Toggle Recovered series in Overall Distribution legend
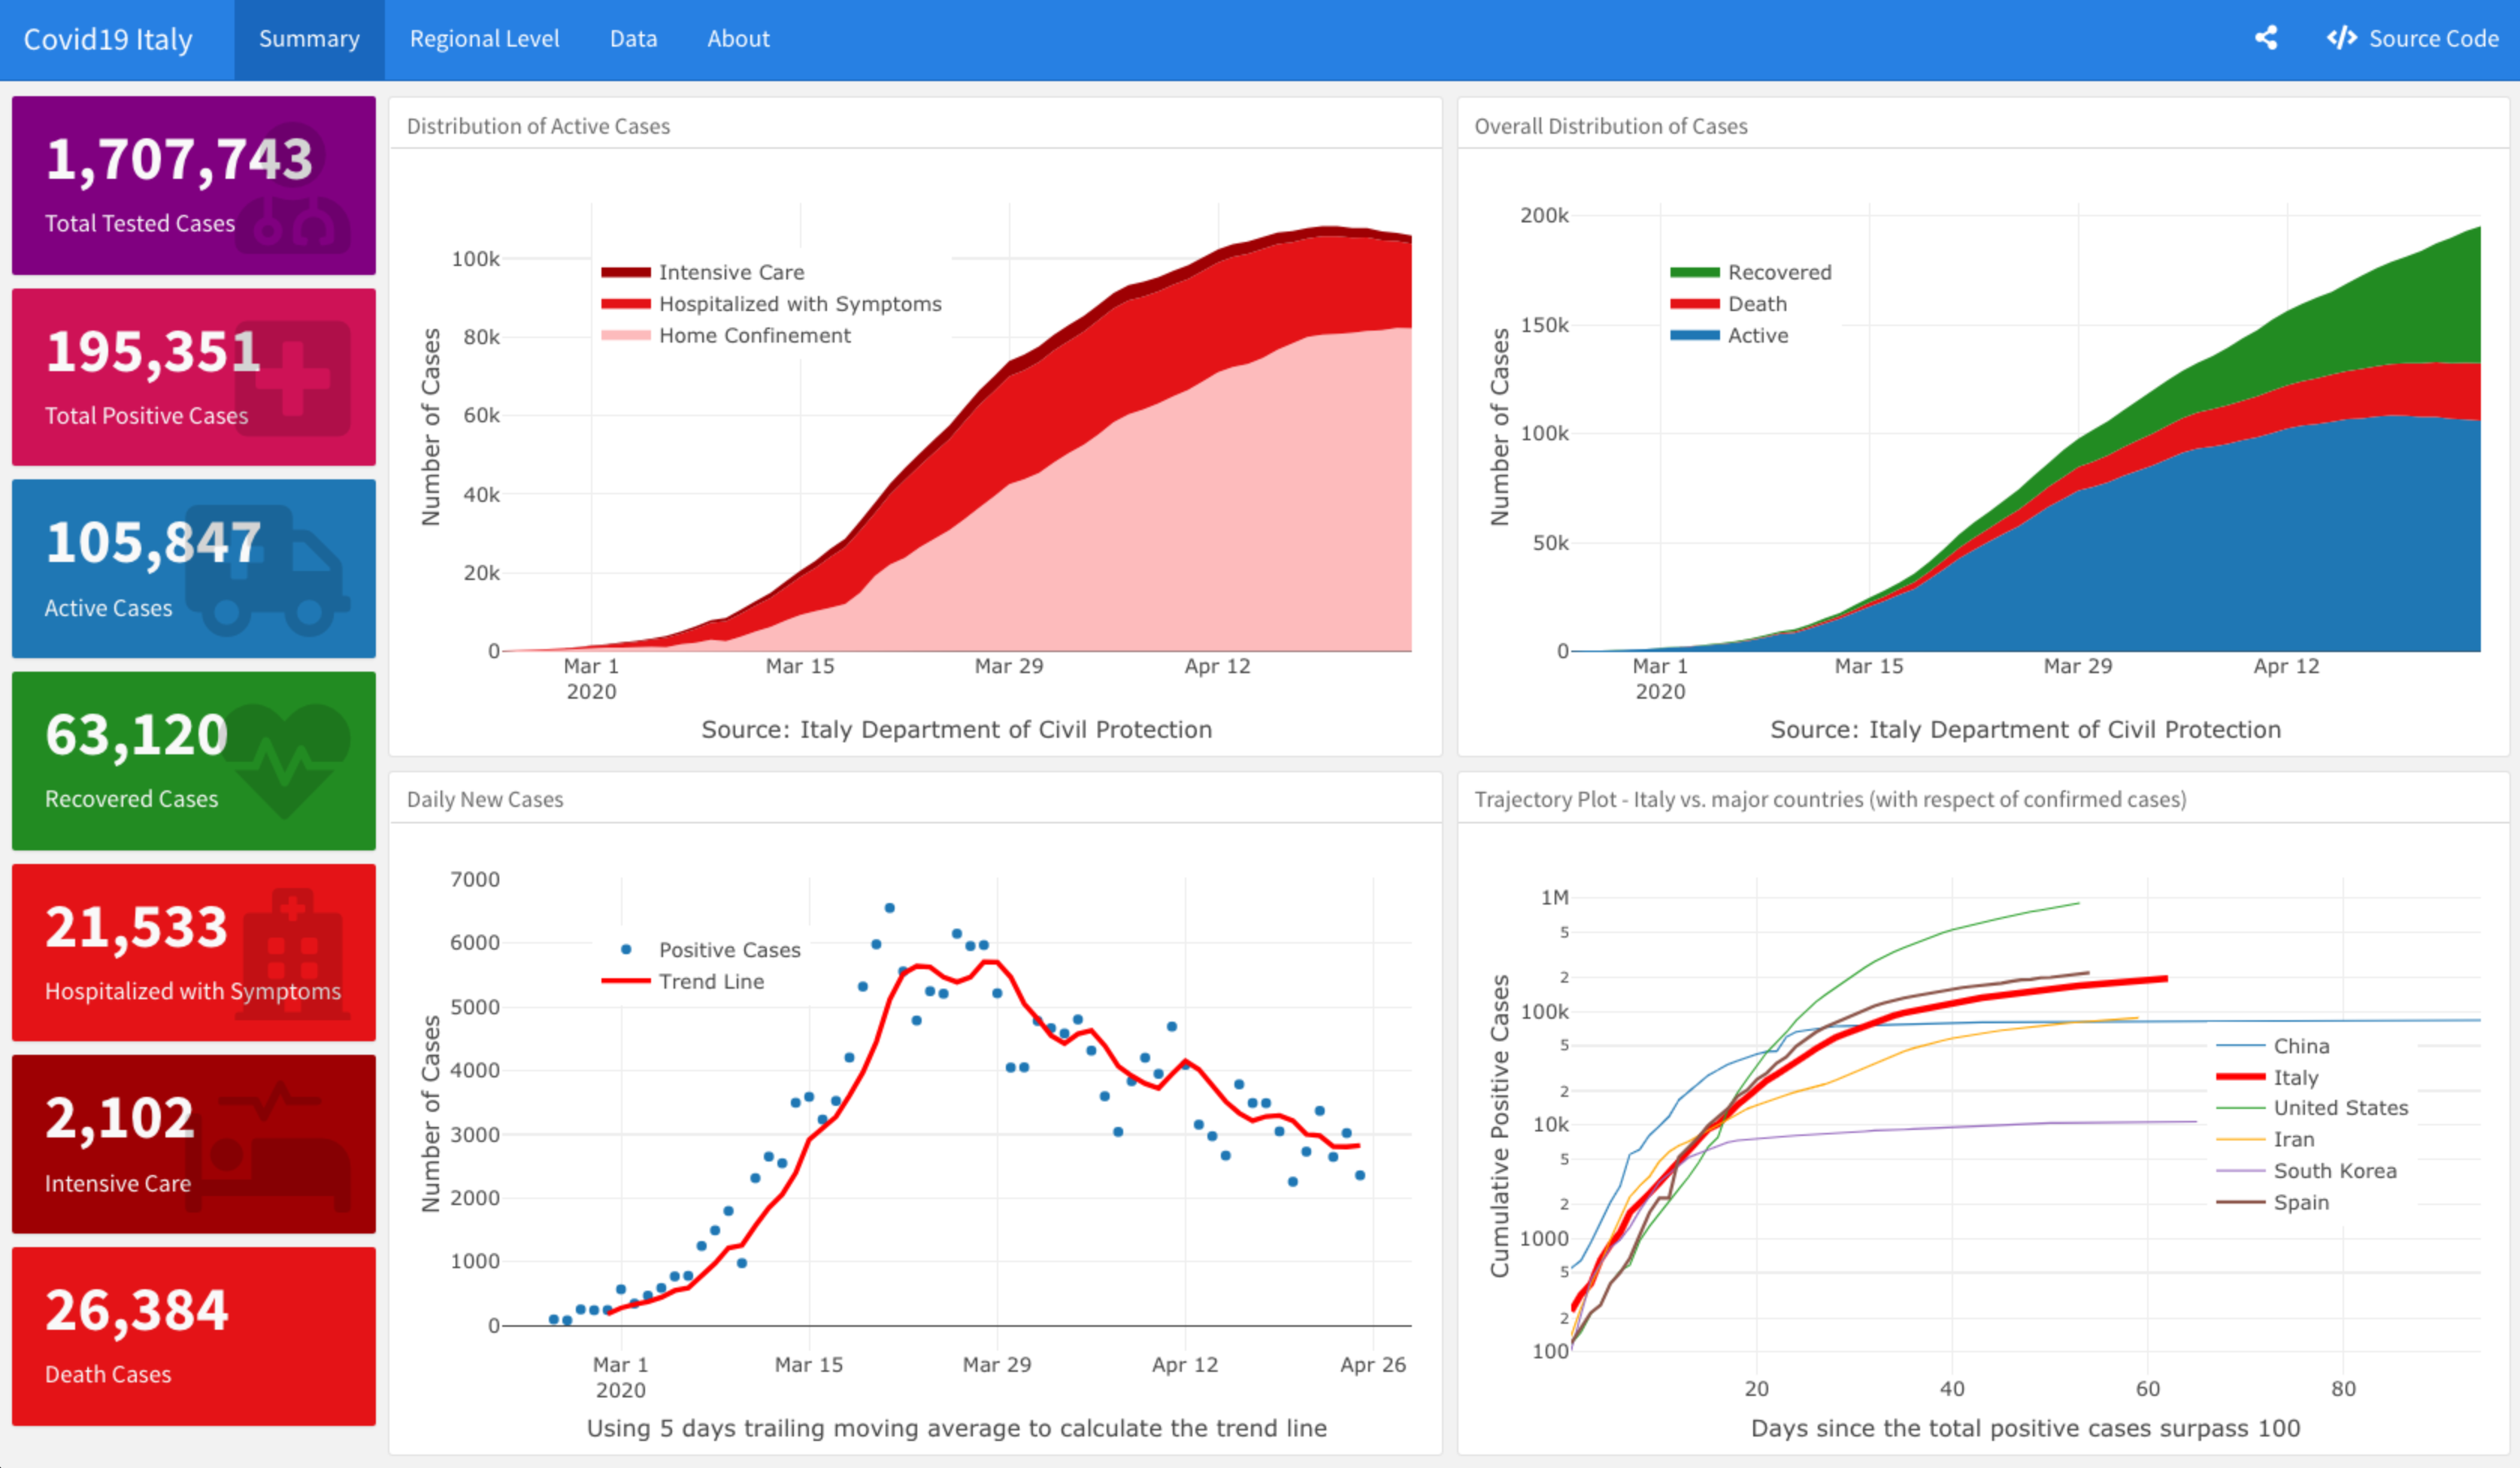Image resolution: width=2520 pixels, height=1468 pixels. point(1779,272)
